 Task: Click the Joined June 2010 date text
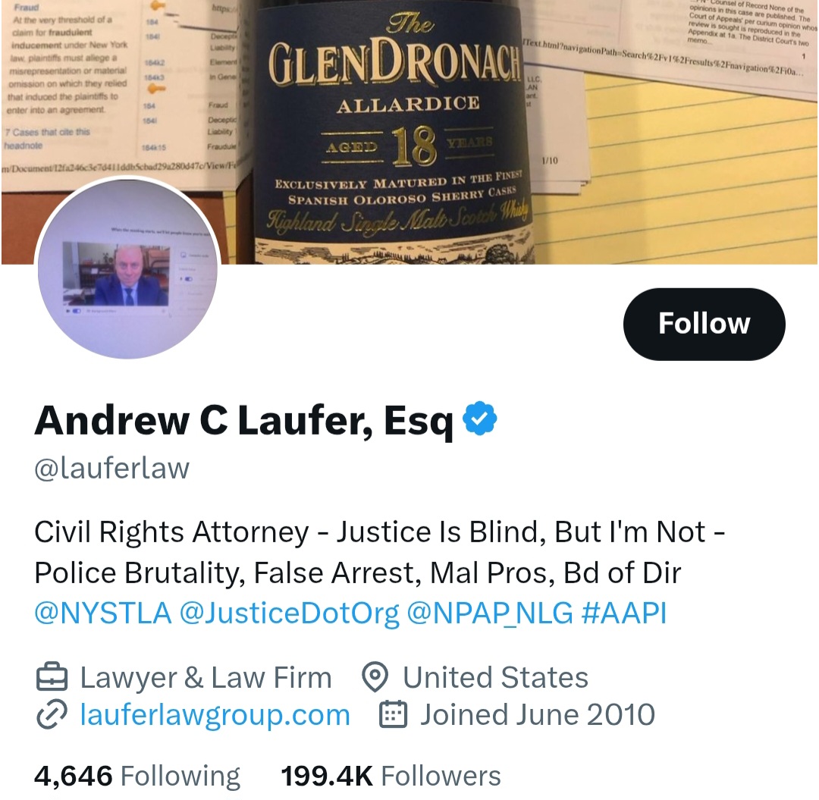pyautogui.click(x=538, y=714)
